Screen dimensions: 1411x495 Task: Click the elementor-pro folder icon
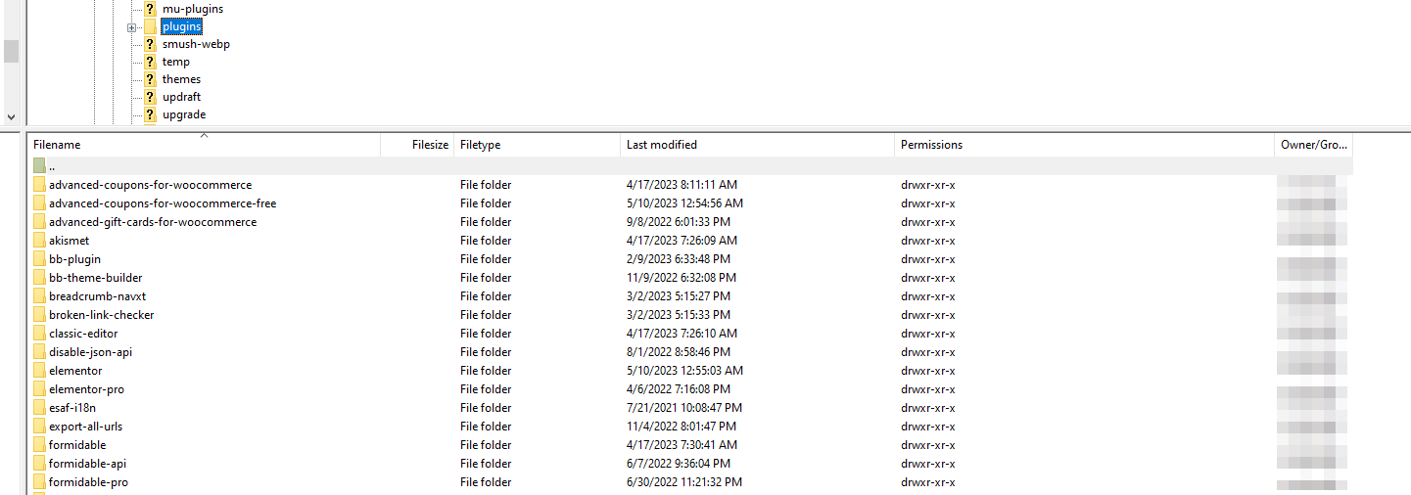(x=39, y=389)
